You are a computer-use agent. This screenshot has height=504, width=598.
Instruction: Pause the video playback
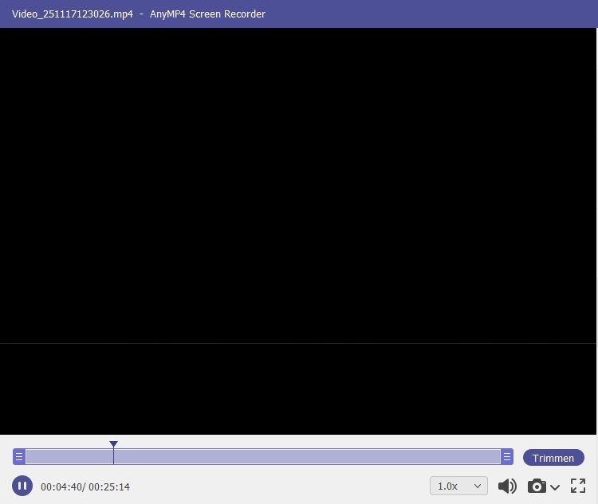(22, 486)
